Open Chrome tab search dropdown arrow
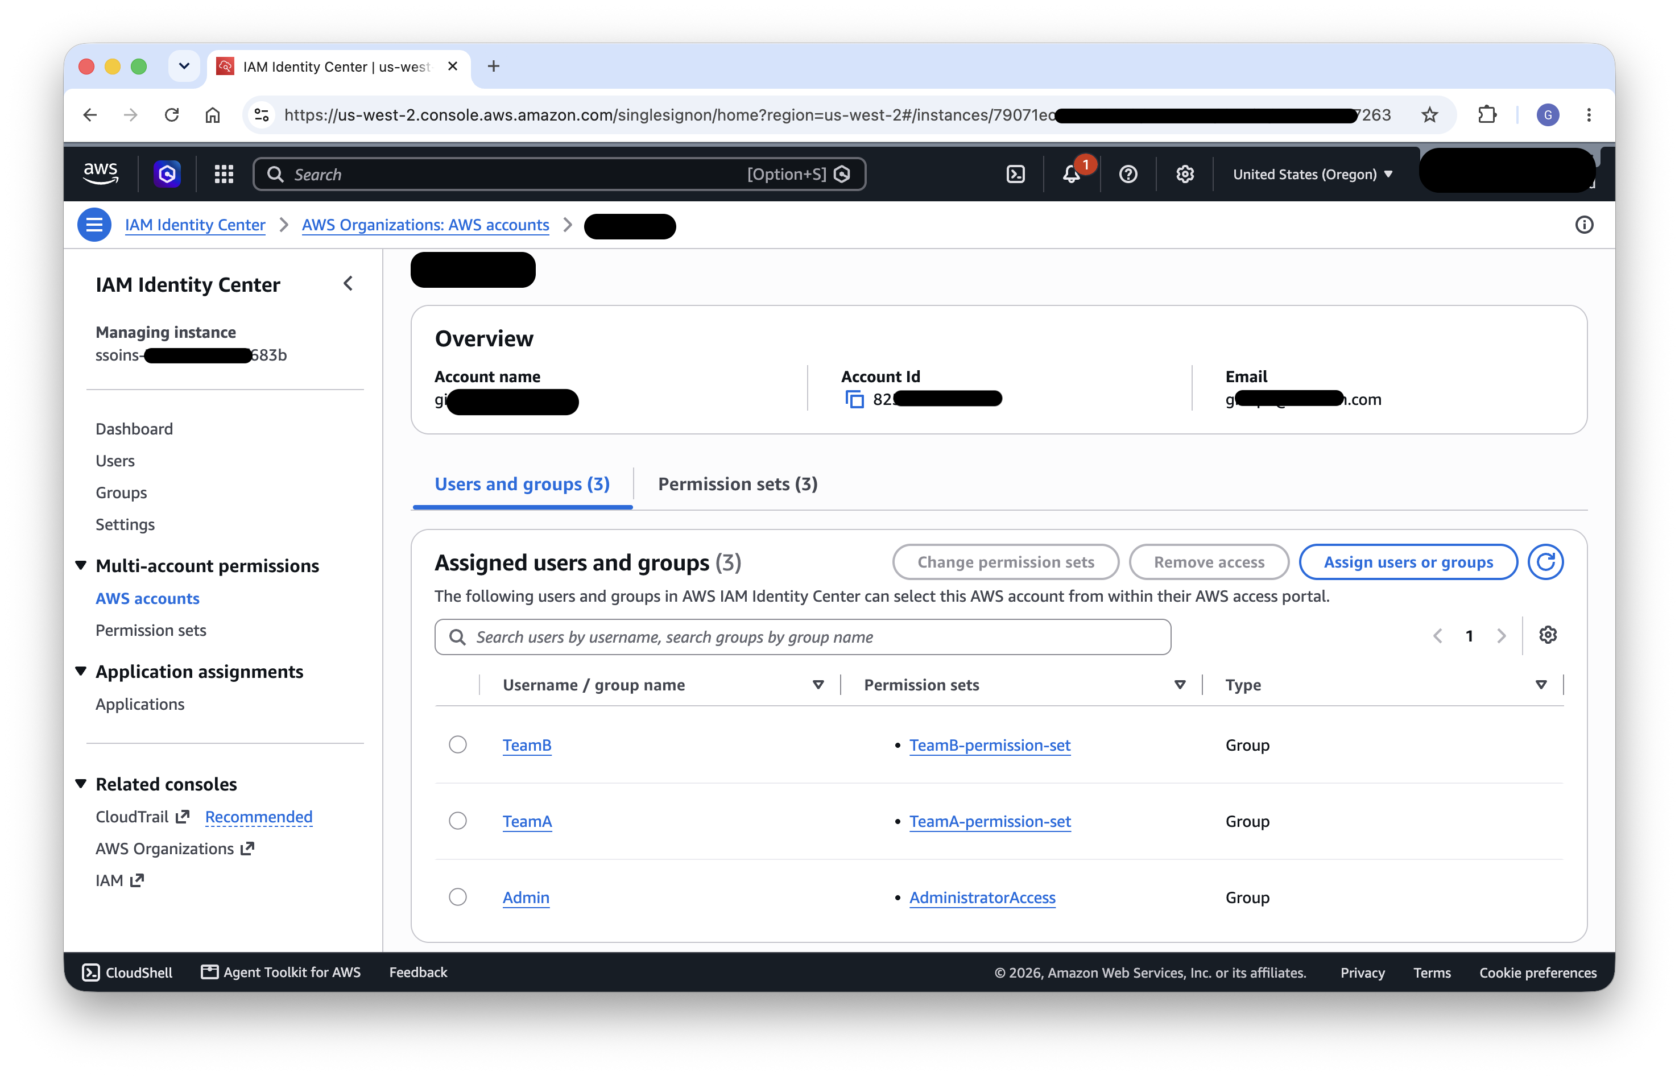Image resolution: width=1679 pixels, height=1076 pixels. [184, 67]
